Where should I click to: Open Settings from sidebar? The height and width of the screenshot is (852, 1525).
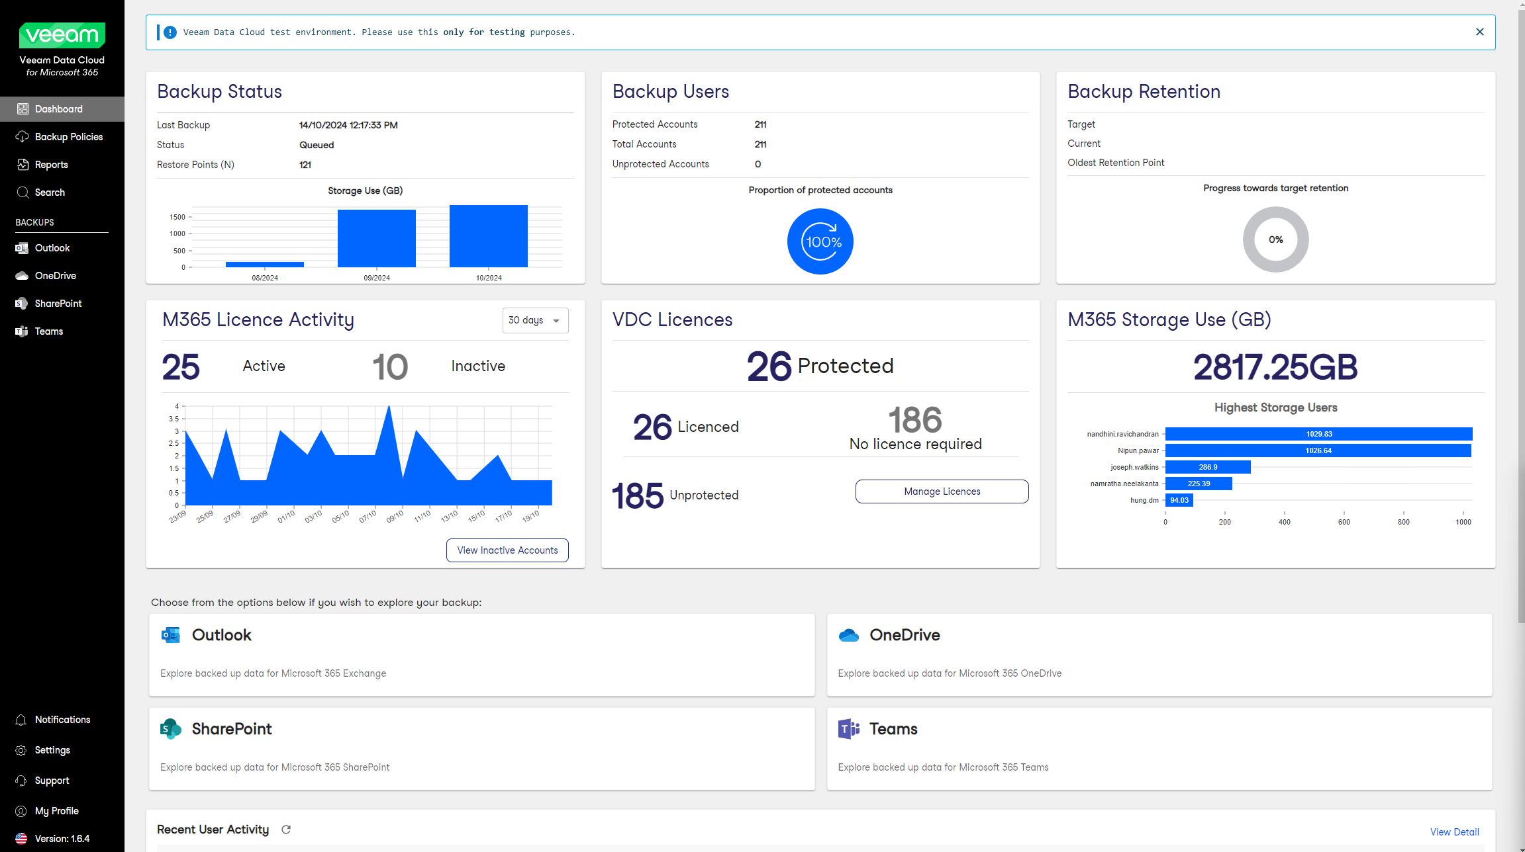pos(62,750)
